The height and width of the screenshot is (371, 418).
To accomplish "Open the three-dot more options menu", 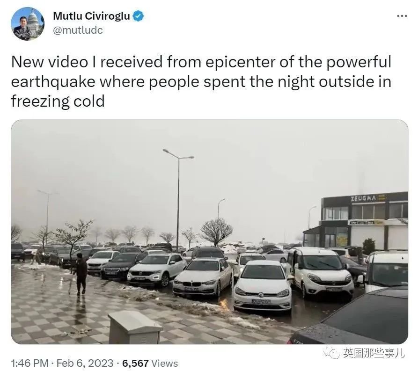I will pyautogui.click(x=402, y=16).
